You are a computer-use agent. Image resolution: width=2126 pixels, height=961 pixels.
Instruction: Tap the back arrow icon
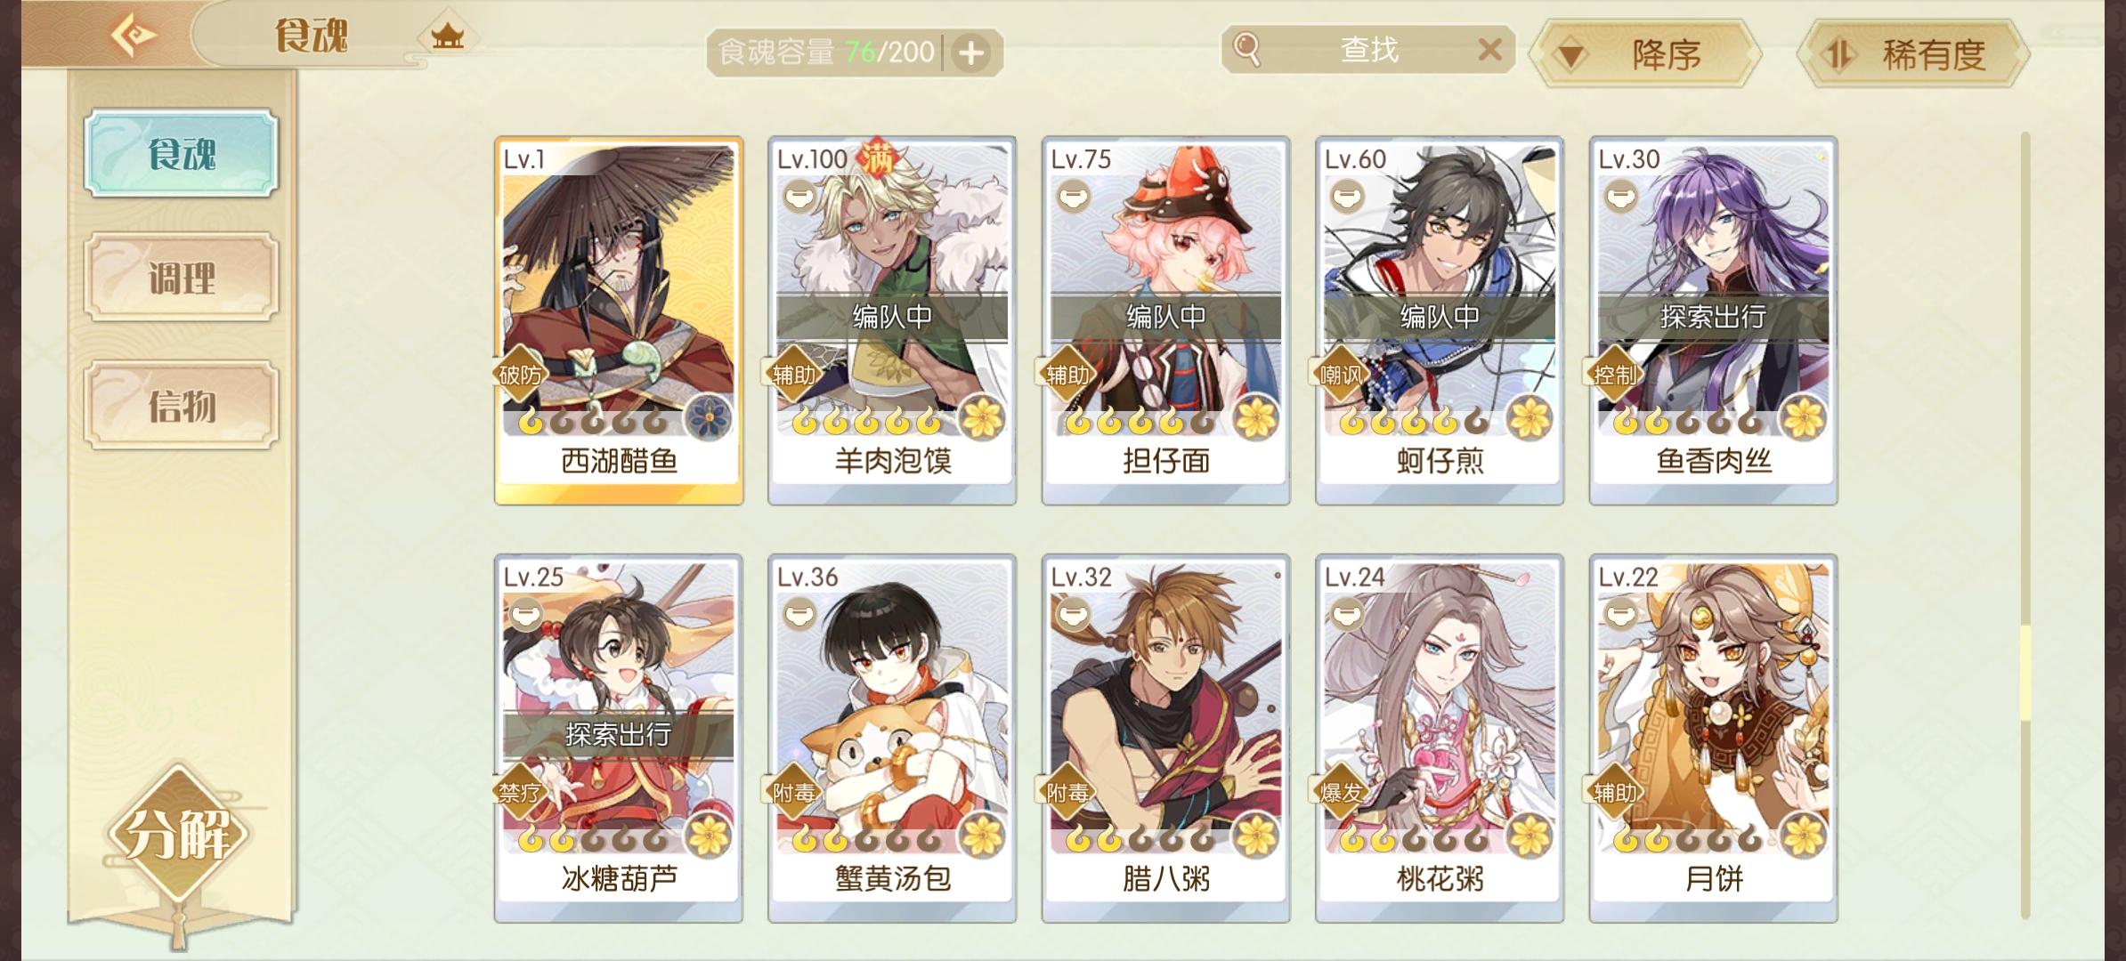[x=134, y=36]
